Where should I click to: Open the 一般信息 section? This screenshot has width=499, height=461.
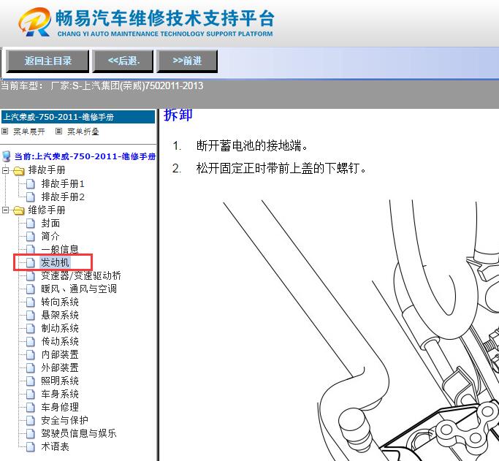point(59,249)
